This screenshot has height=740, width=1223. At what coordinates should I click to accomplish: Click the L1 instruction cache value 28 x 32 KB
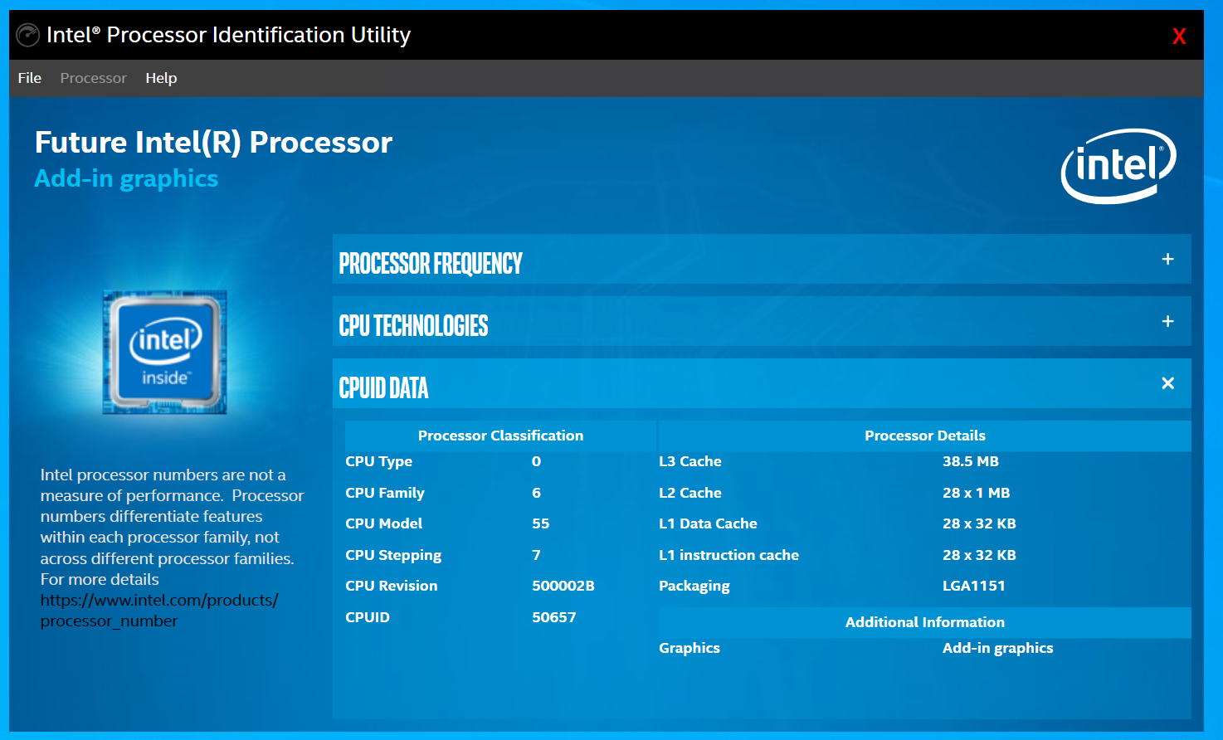tap(979, 555)
